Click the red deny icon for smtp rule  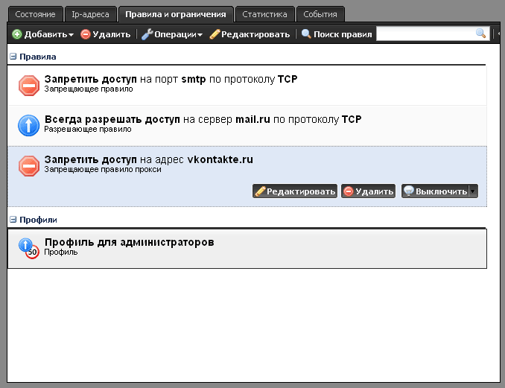29,86
